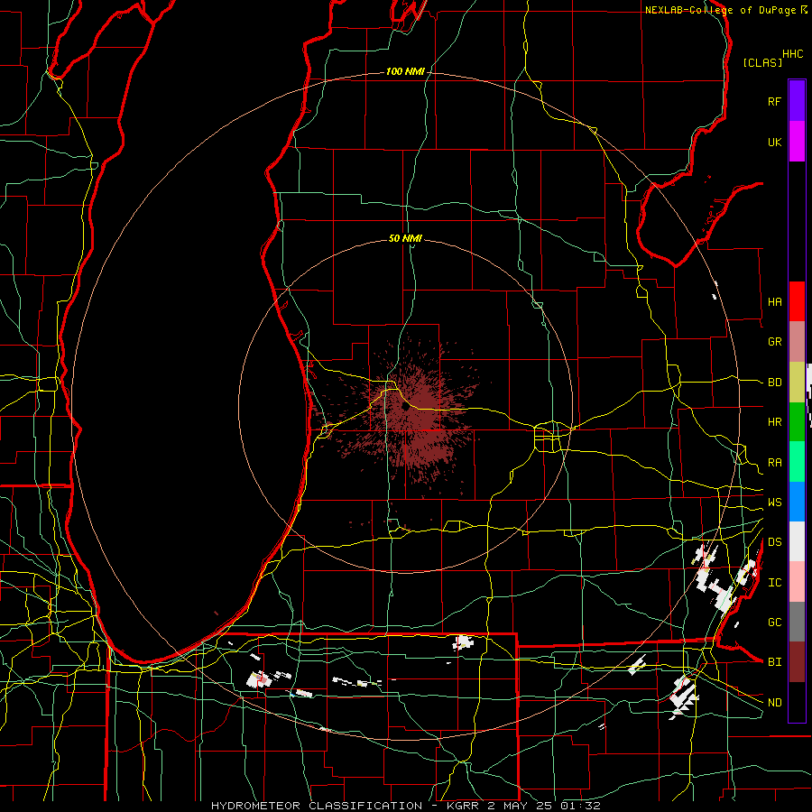Click the RA light-green legend swatch
Screen dimensions: 812x812
tap(797, 462)
